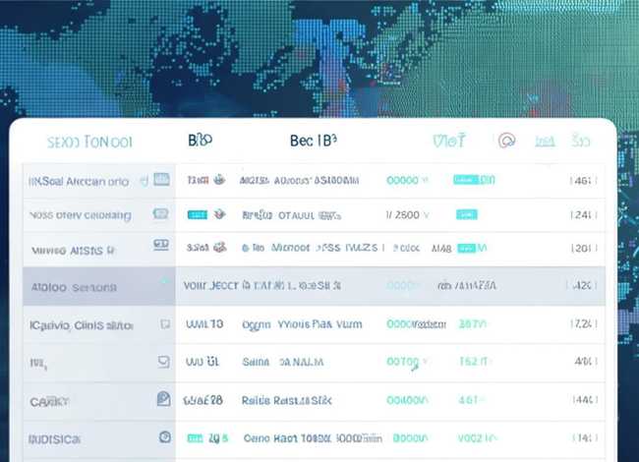This screenshot has width=639, height=462.
Task: Select the 'CARKY' sidebar row
Action: point(99,402)
